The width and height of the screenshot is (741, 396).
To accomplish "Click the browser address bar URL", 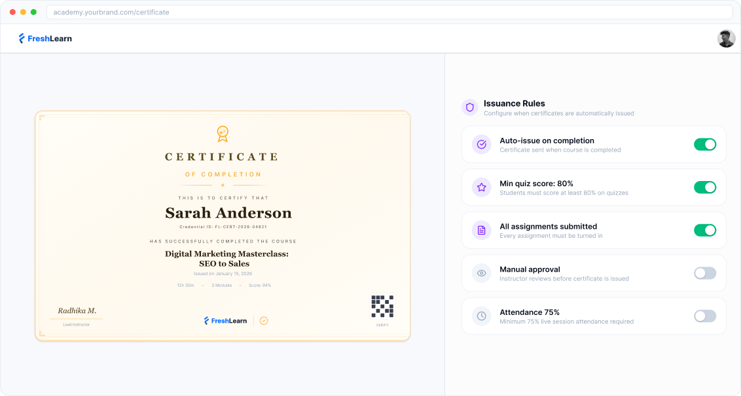I will coord(111,12).
